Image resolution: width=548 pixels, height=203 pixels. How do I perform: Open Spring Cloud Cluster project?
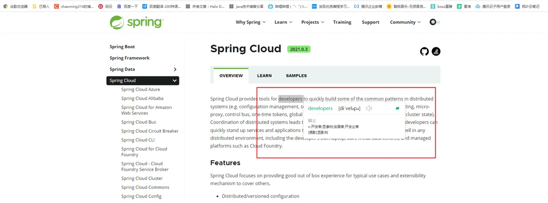pyautogui.click(x=142, y=178)
